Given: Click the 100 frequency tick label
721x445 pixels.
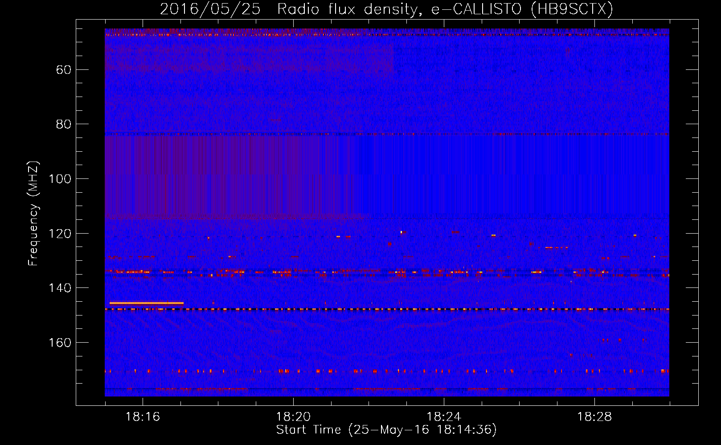Looking at the screenshot, I should pyautogui.click(x=60, y=179).
